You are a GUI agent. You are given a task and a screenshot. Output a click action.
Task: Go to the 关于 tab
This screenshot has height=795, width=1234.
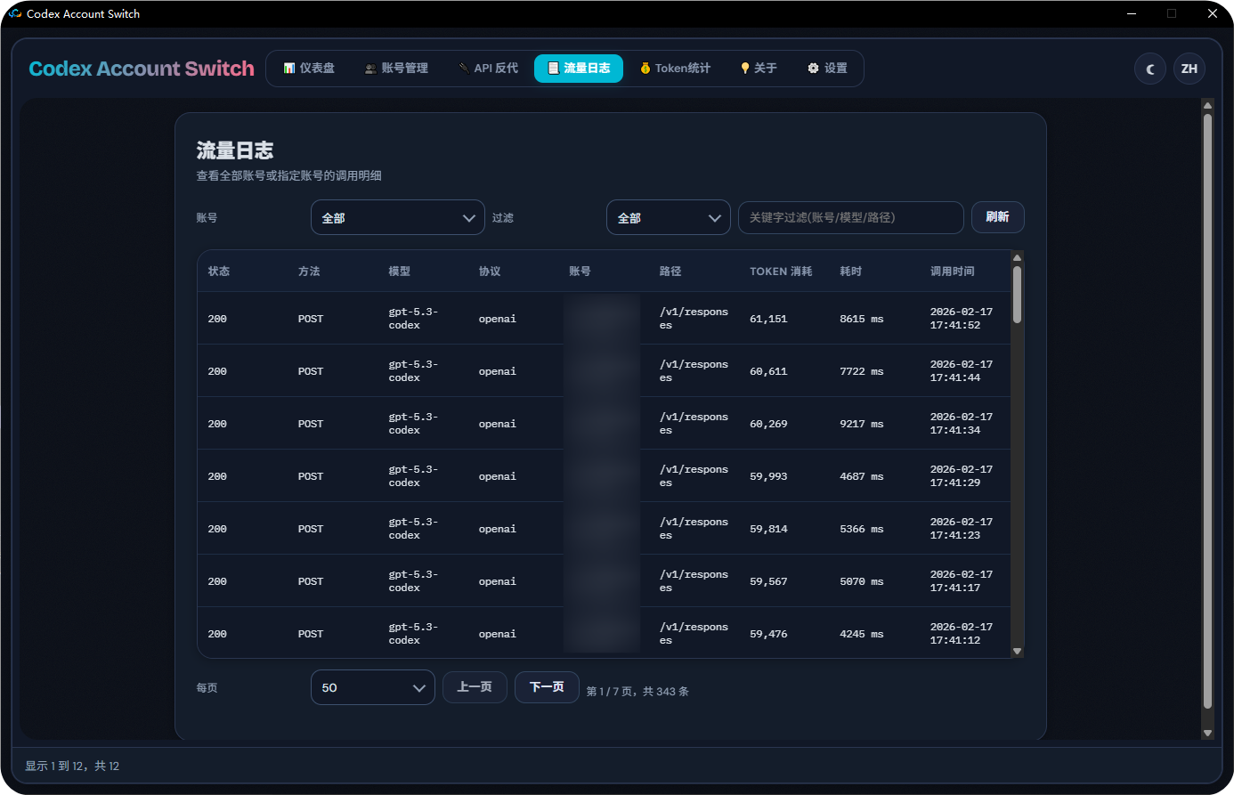tap(759, 69)
